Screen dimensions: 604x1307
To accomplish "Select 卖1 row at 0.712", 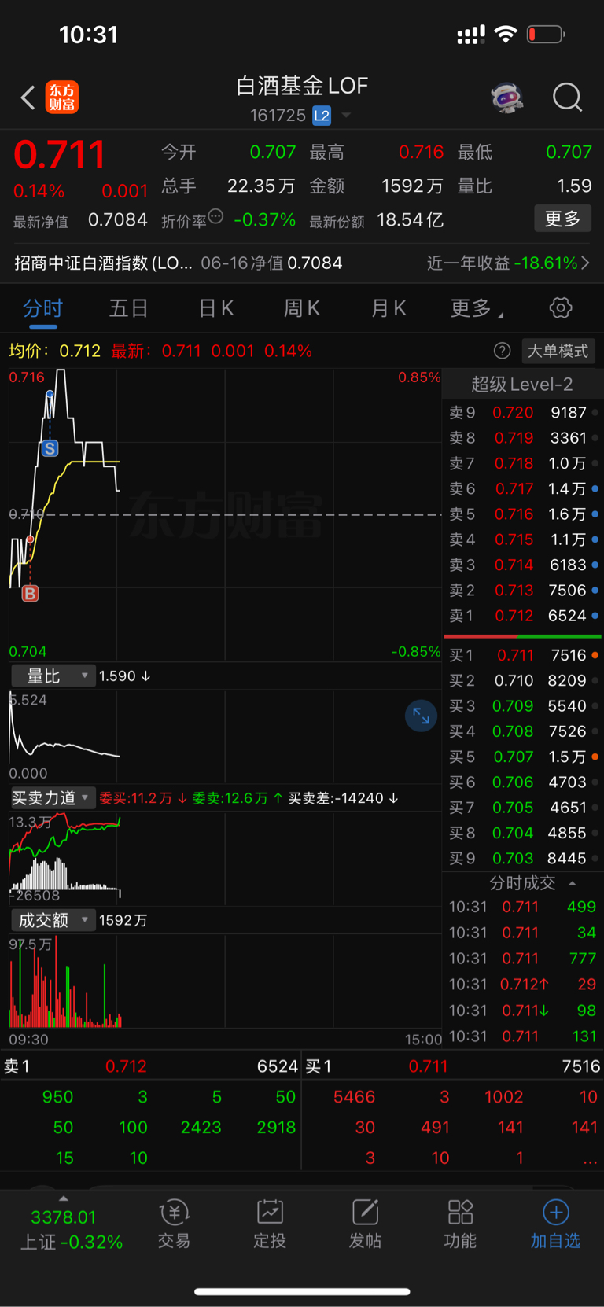I will coord(522,616).
